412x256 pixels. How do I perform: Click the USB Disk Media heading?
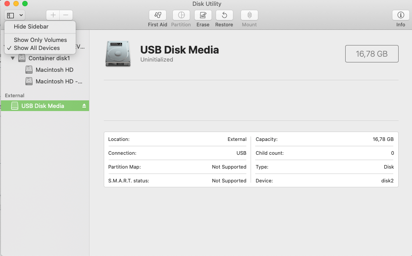179,50
